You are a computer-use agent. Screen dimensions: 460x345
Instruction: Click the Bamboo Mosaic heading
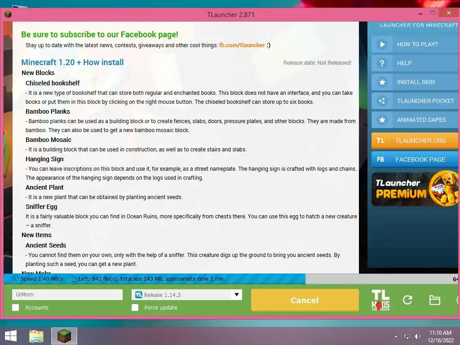(x=49, y=140)
